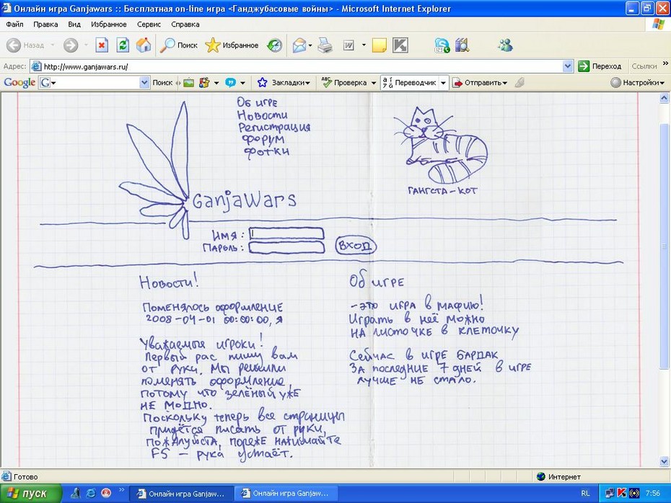
Task: Click the Windows пуск Start button
Action: click(x=30, y=493)
